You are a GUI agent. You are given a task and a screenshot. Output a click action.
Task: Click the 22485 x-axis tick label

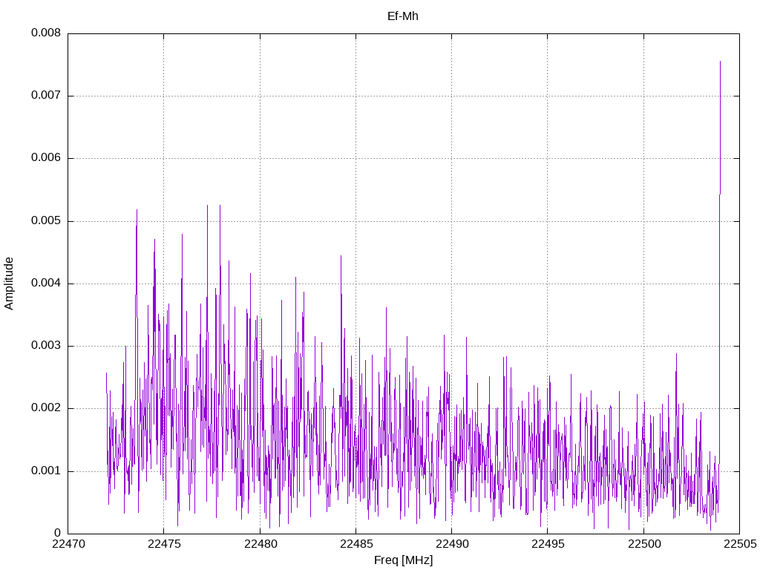pos(356,545)
